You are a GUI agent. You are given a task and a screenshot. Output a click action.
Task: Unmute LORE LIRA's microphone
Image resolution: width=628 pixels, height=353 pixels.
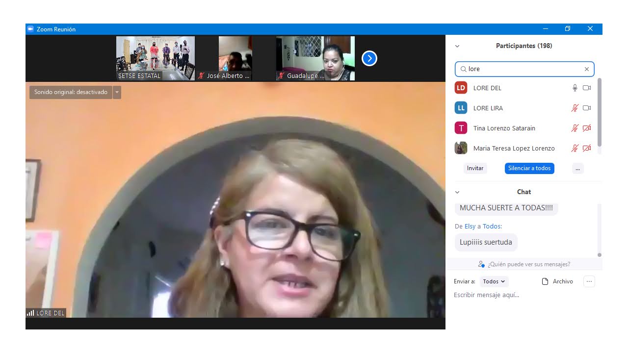[x=575, y=108]
